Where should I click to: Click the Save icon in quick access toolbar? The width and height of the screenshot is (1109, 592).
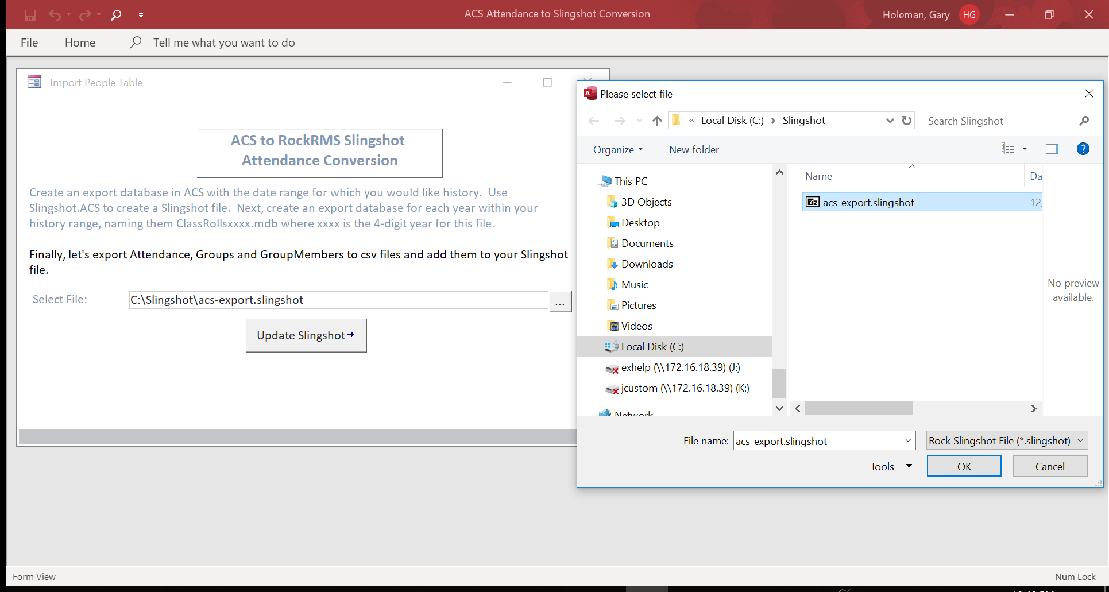point(30,15)
